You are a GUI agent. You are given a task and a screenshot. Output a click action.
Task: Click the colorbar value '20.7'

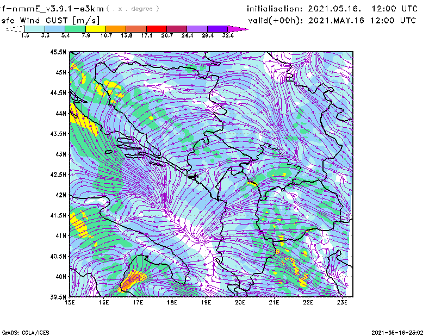[167, 35]
